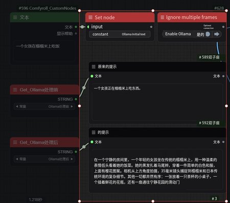Viewport: 230px width, 203px height.
Task: Click the left arrow on Ollama处理后 selector
Action: [x=17, y=159]
